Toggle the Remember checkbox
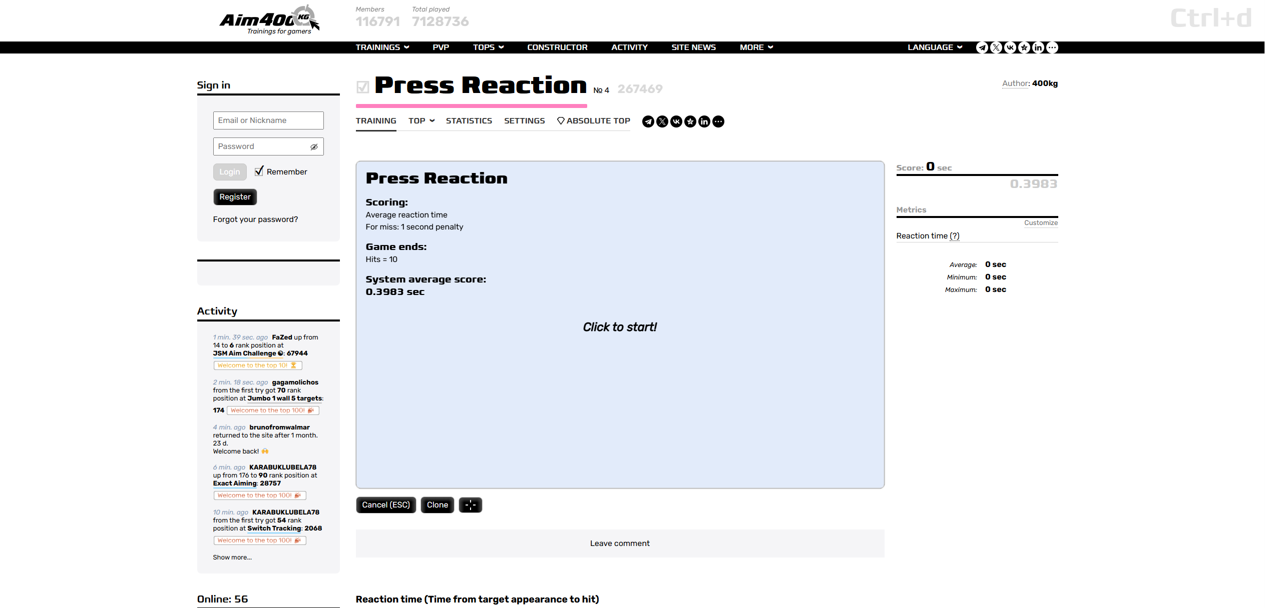 coord(259,171)
